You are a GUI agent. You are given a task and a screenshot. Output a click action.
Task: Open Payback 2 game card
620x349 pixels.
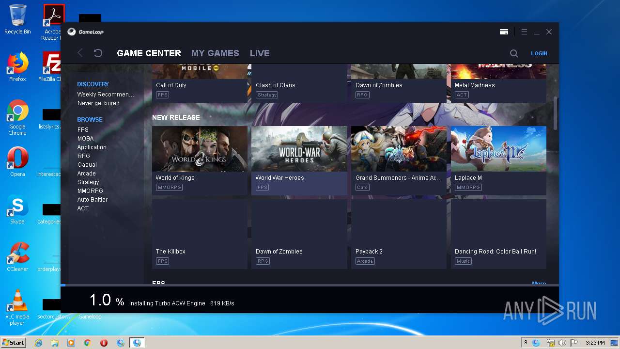pyautogui.click(x=399, y=234)
